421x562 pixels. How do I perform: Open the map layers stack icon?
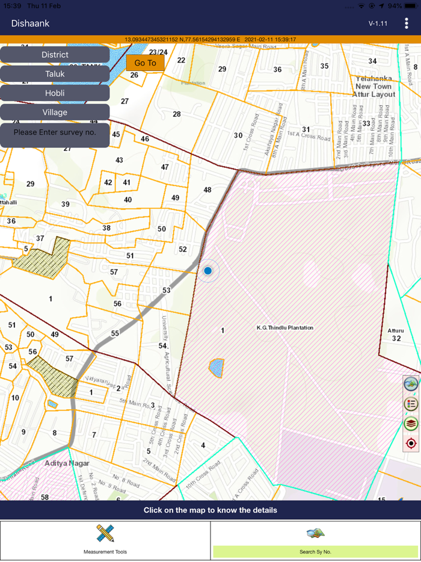[x=411, y=424]
